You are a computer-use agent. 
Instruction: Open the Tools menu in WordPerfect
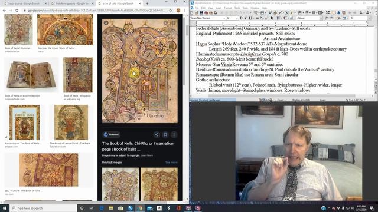(x=245, y=8)
